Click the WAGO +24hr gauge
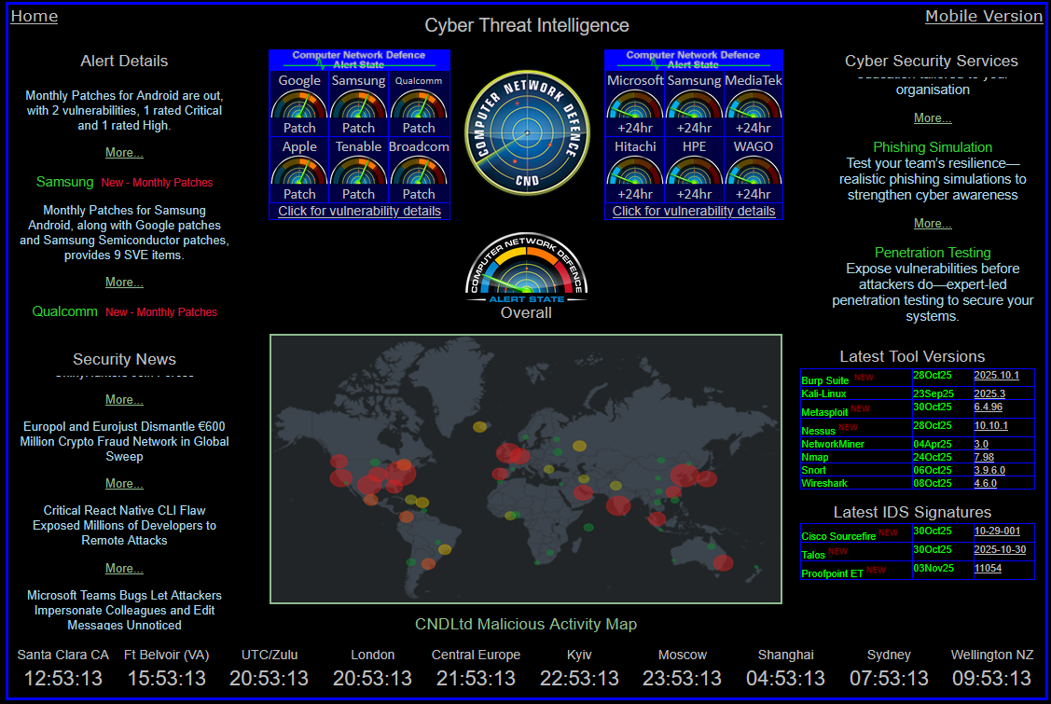This screenshot has width=1051, height=704. pos(753,169)
